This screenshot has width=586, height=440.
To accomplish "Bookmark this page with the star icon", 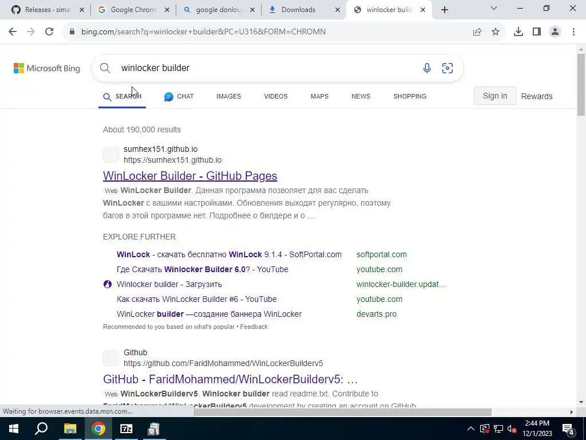I will point(496,32).
